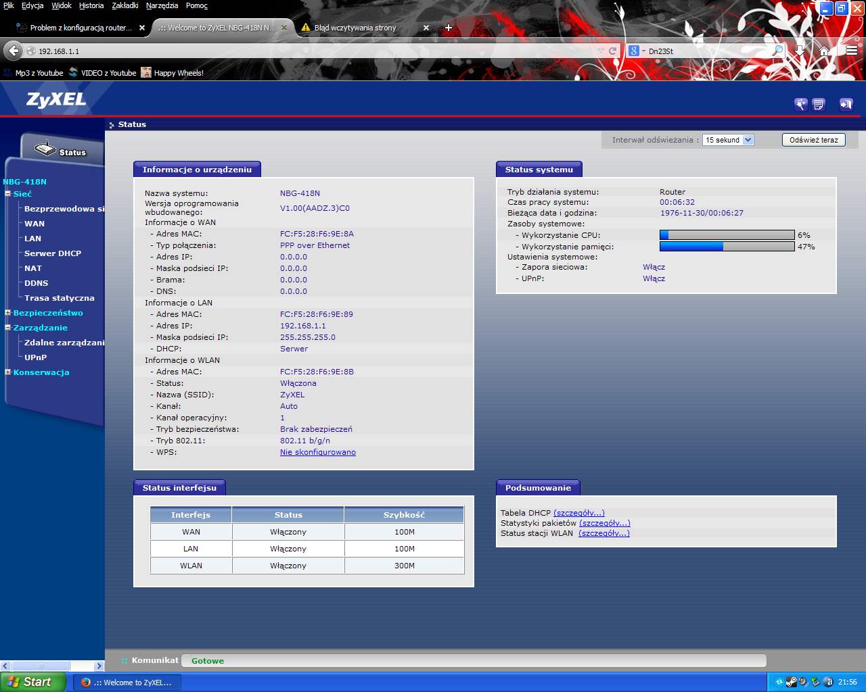Screen dimensions: 866x692
Task: Open the address bar history dropdown arrow
Action: (x=601, y=51)
